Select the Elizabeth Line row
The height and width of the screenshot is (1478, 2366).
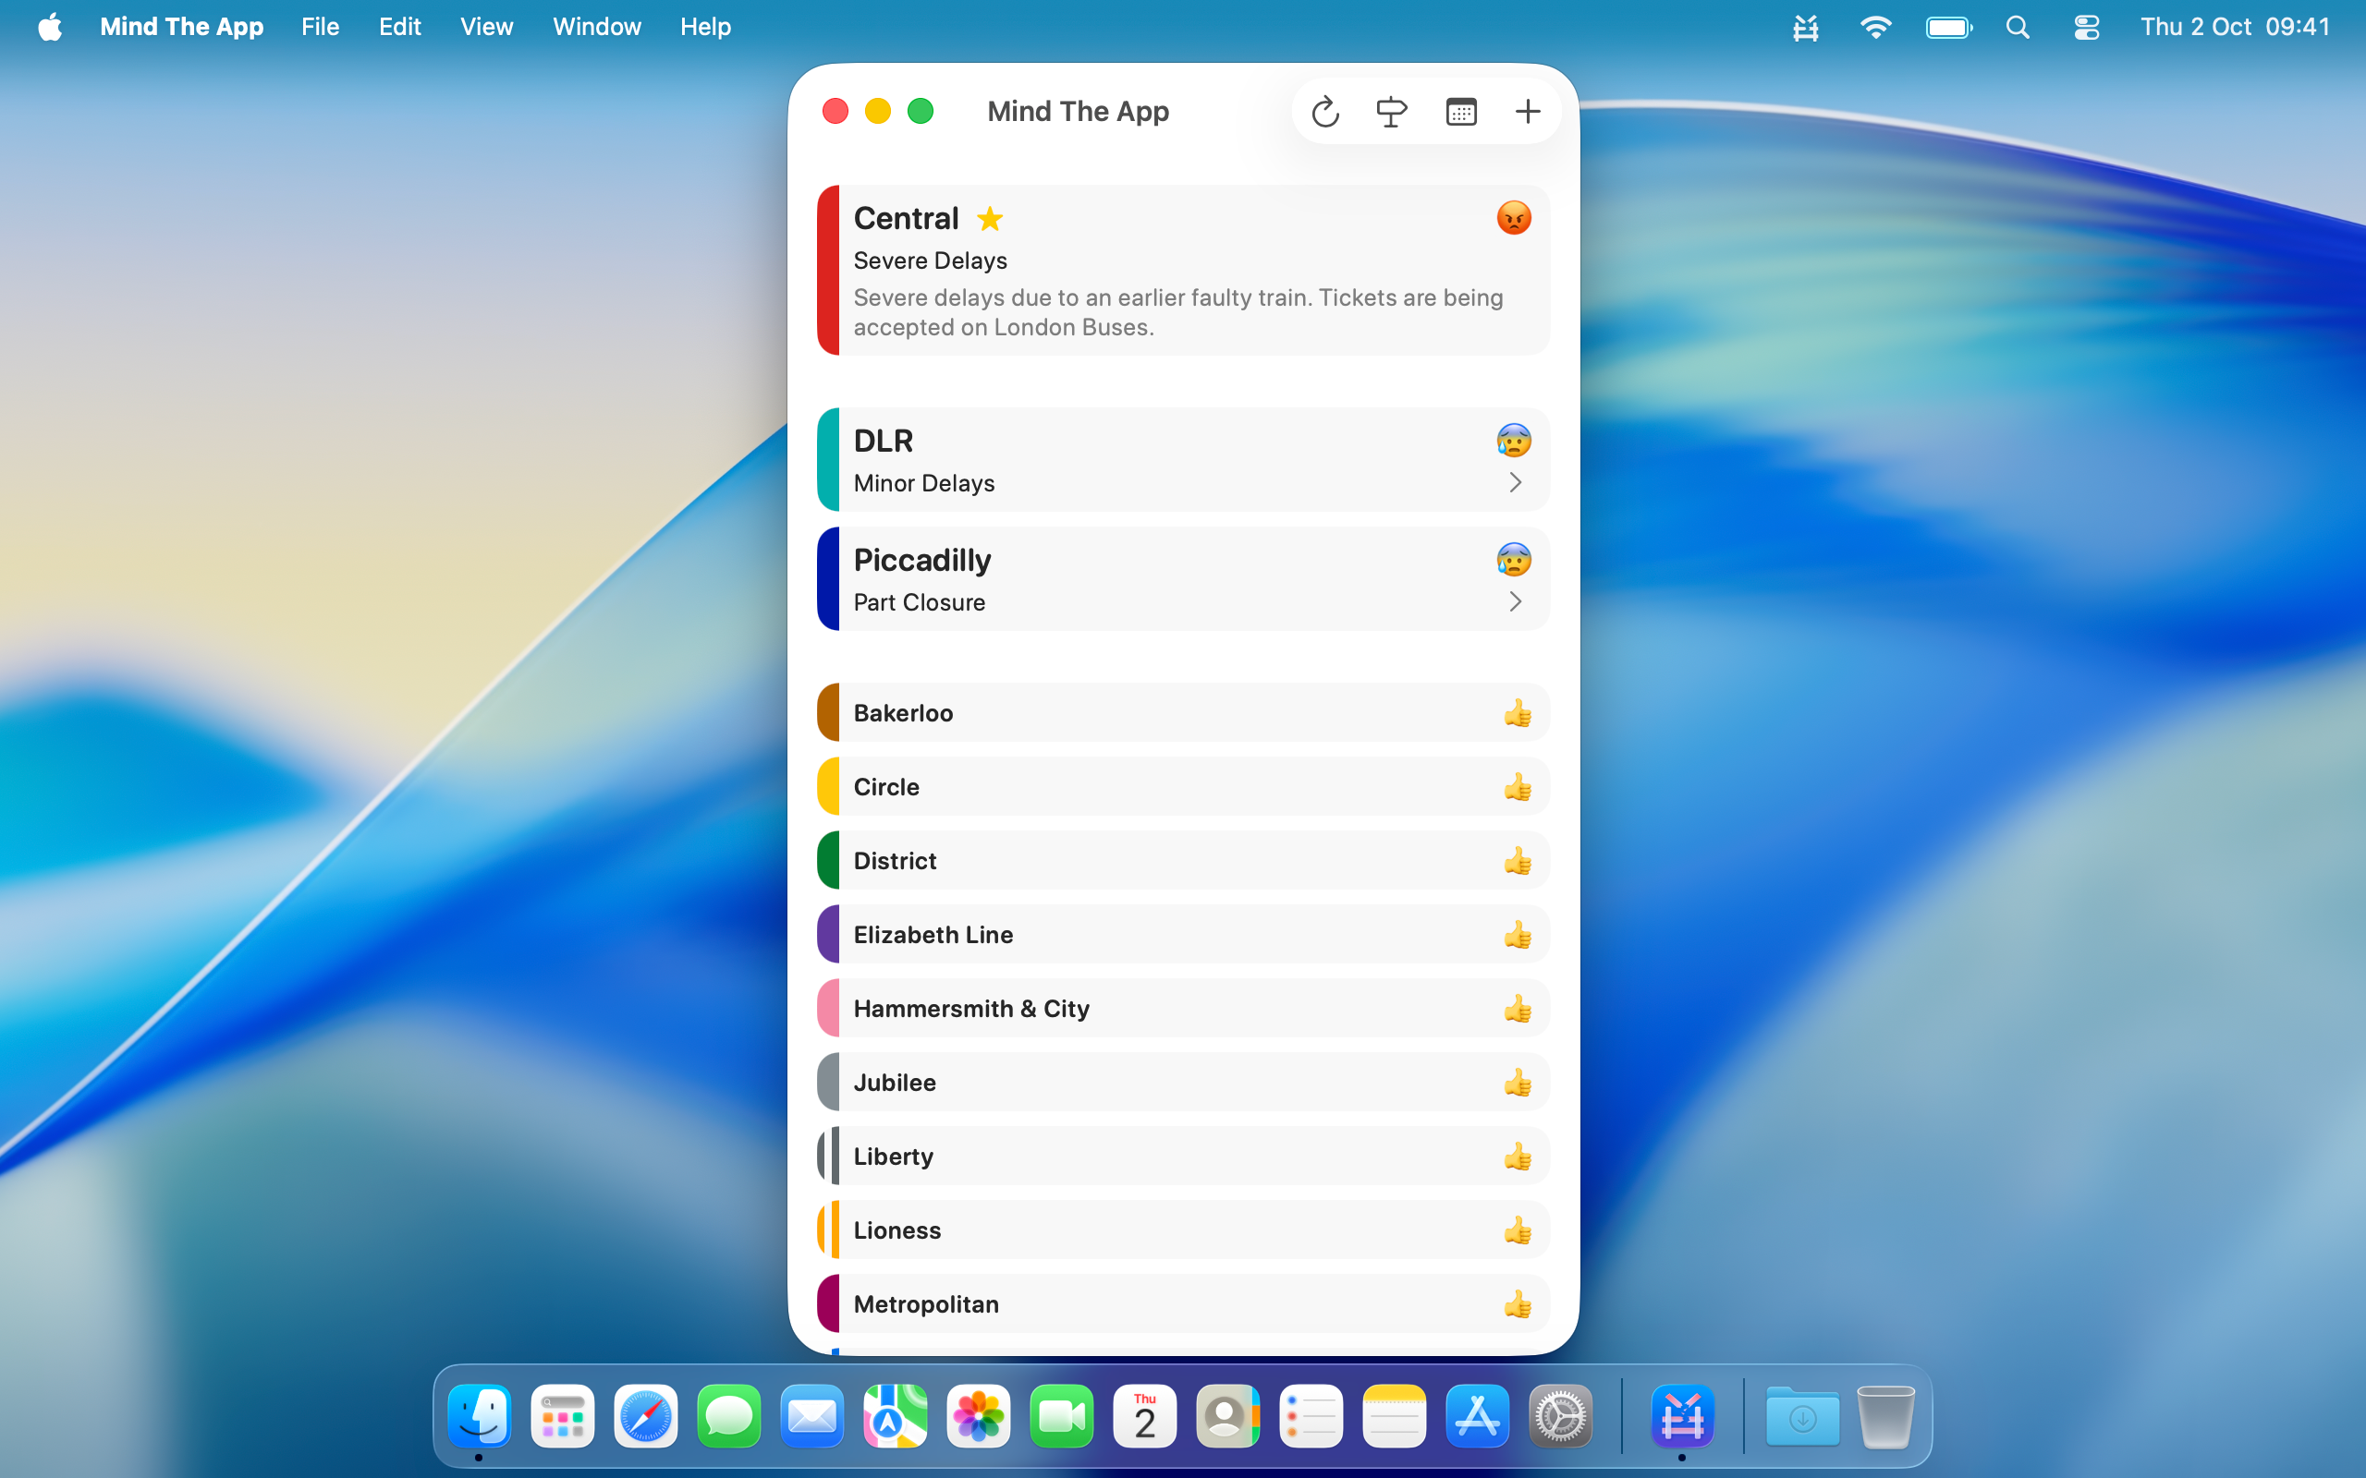point(1183,935)
